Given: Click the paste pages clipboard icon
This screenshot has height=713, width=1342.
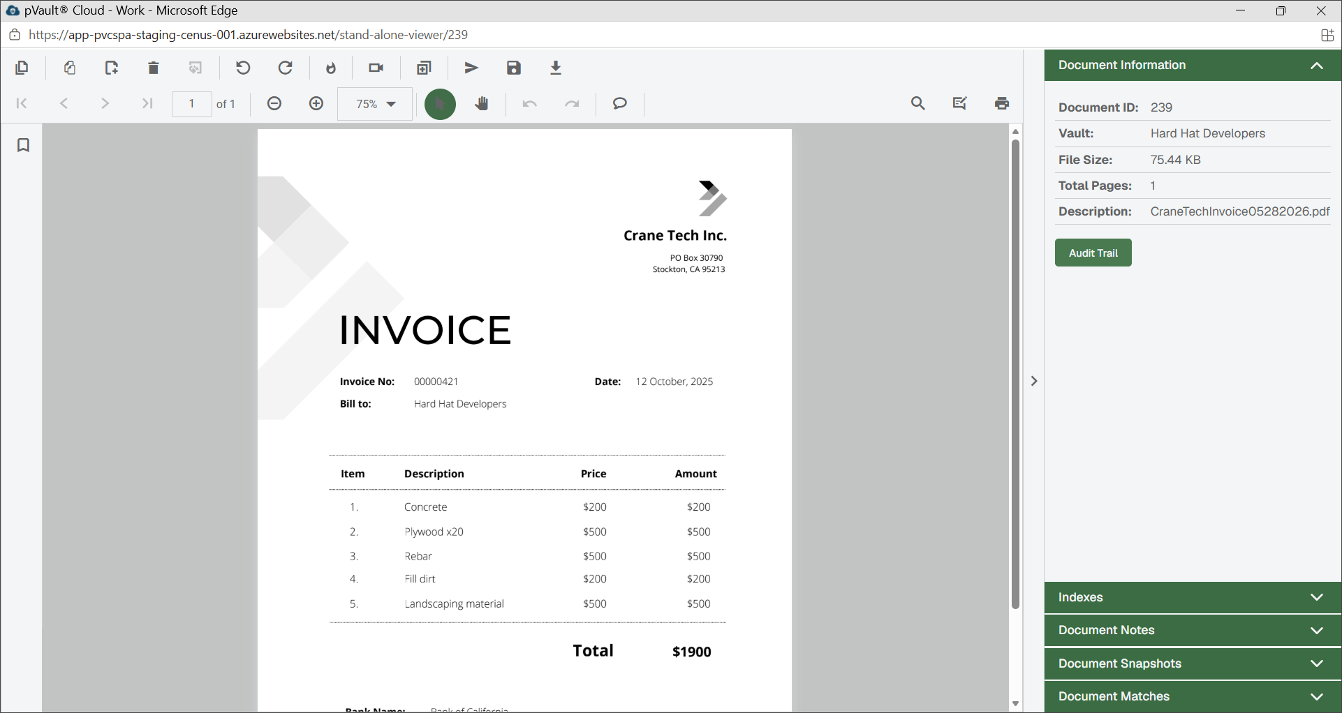Looking at the screenshot, I should tap(70, 68).
